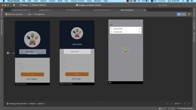Open the Window menu

tap(97, 1)
